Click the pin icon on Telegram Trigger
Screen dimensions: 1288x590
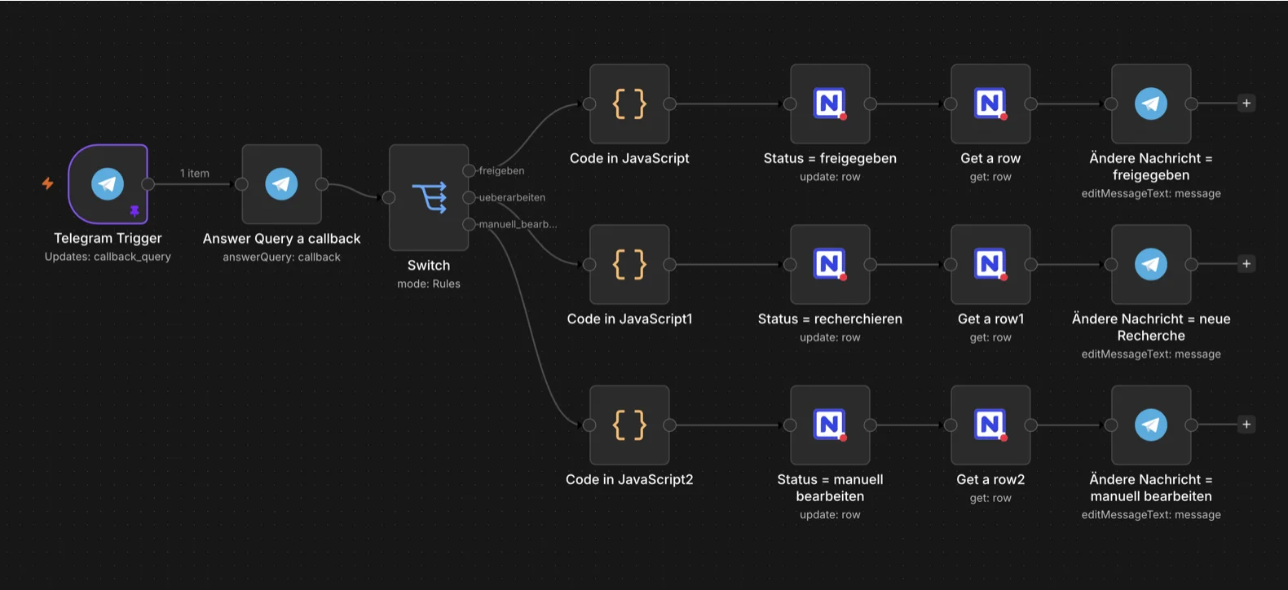[135, 211]
